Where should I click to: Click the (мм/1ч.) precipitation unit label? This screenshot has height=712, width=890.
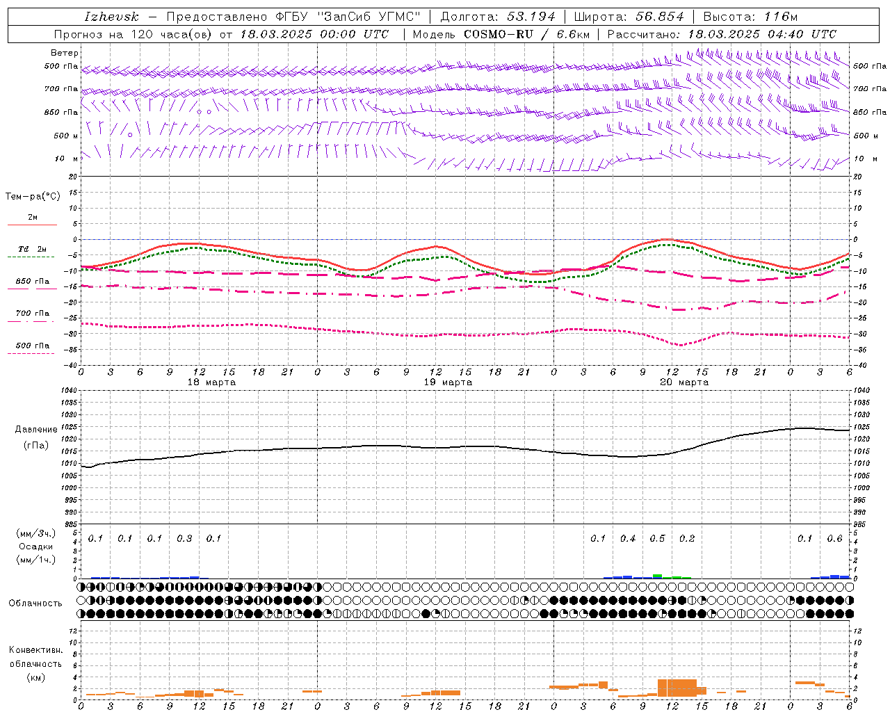click(35, 560)
